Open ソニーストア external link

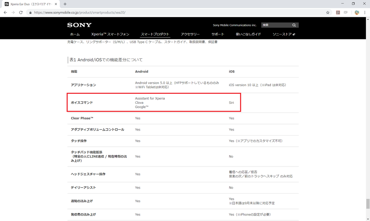point(284,34)
